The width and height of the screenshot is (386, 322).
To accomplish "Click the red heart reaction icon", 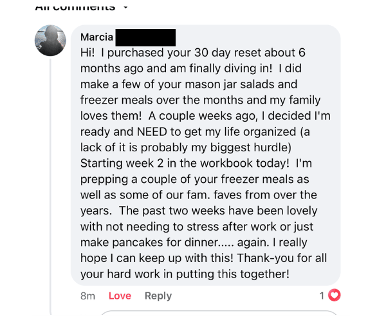I will tap(334, 296).
